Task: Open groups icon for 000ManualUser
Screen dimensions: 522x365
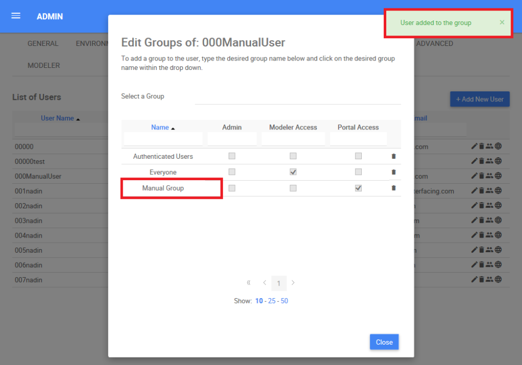Action: 489,176
